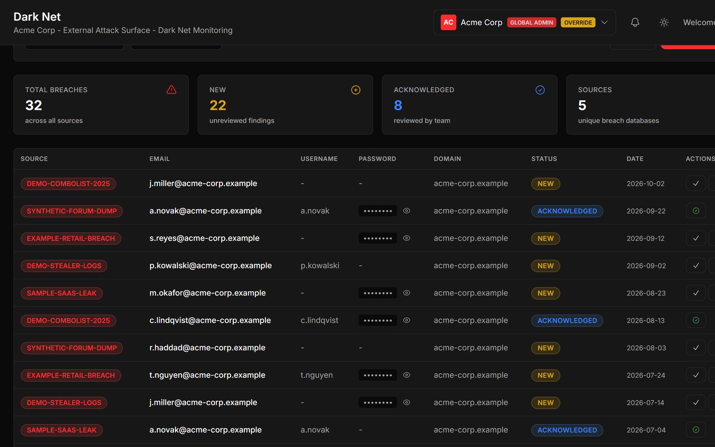Select DEMO-COMBOLIST-2025 tag in j.miller row
Image resolution: width=715 pixels, height=447 pixels.
68,184
